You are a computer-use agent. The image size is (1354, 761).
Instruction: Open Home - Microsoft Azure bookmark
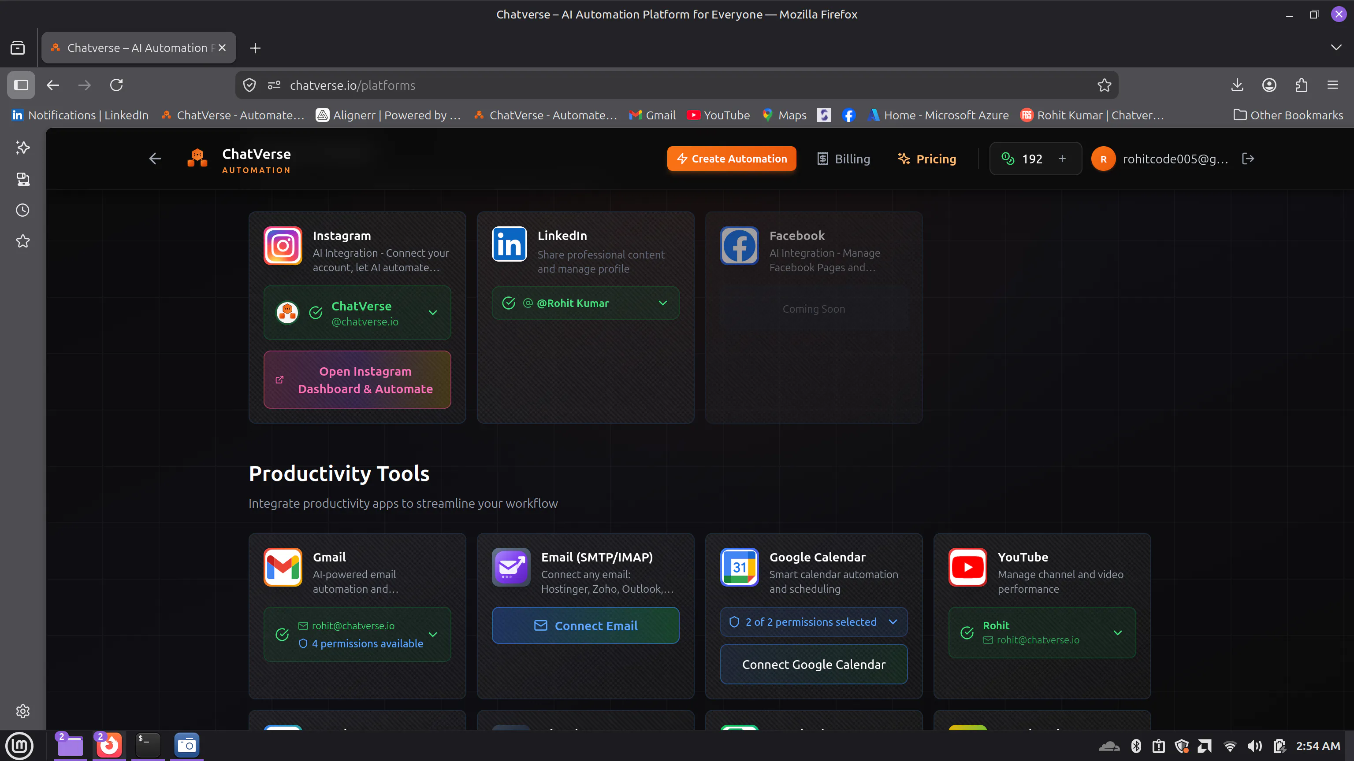(938, 115)
